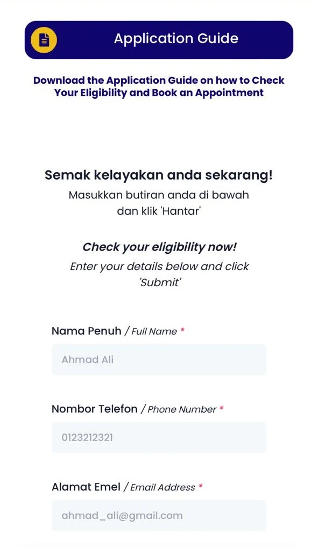Click the red asterisk beside Phone Number
This screenshot has width=318, height=547.
coord(221,408)
